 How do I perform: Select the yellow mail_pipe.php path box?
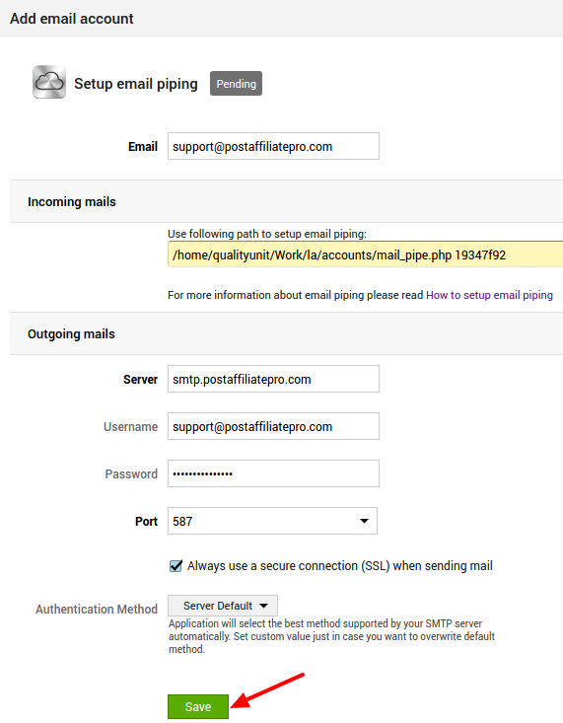tap(365, 254)
